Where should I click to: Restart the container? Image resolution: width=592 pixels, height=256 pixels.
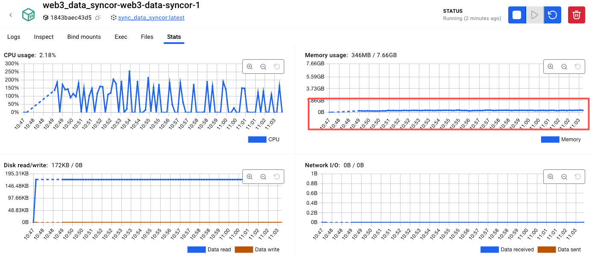coord(552,15)
